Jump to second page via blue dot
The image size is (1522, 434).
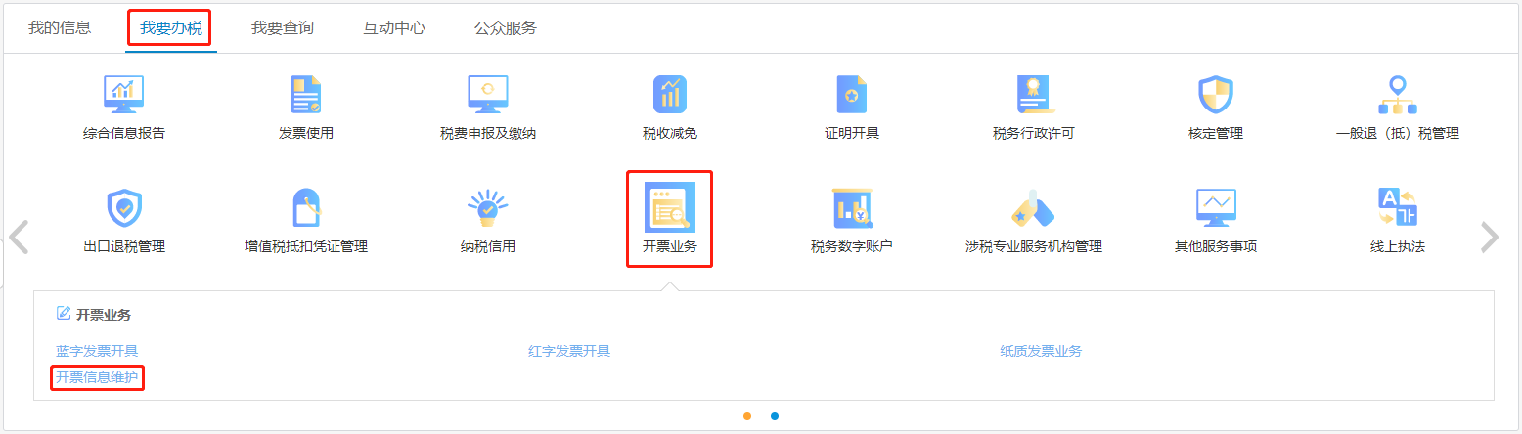(x=775, y=416)
